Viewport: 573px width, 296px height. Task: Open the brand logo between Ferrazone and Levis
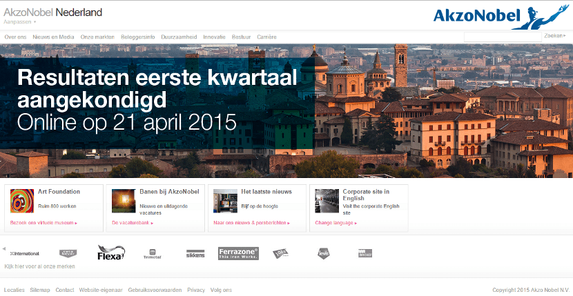tap(280, 253)
